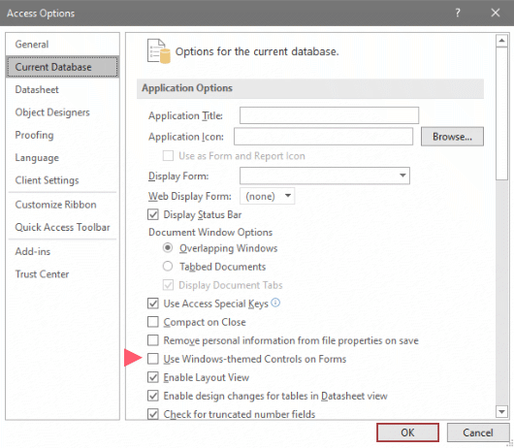Open the Display Form dropdown
Viewport: 514px width, 448px height.
coord(325,176)
